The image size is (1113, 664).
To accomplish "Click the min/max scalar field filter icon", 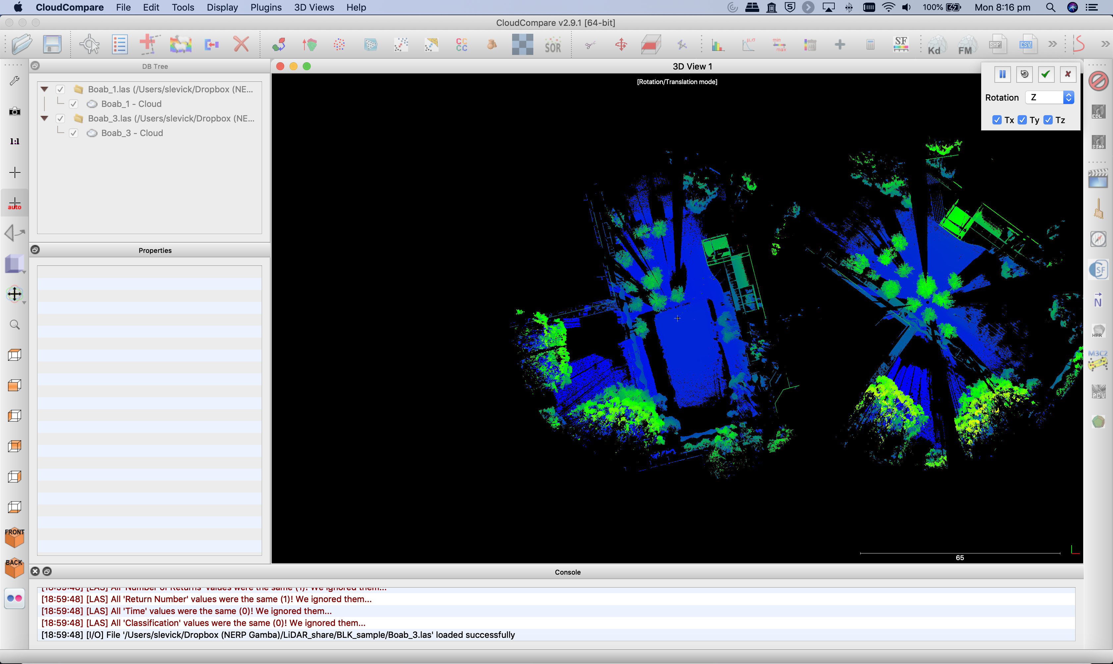I will coord(779,44).
